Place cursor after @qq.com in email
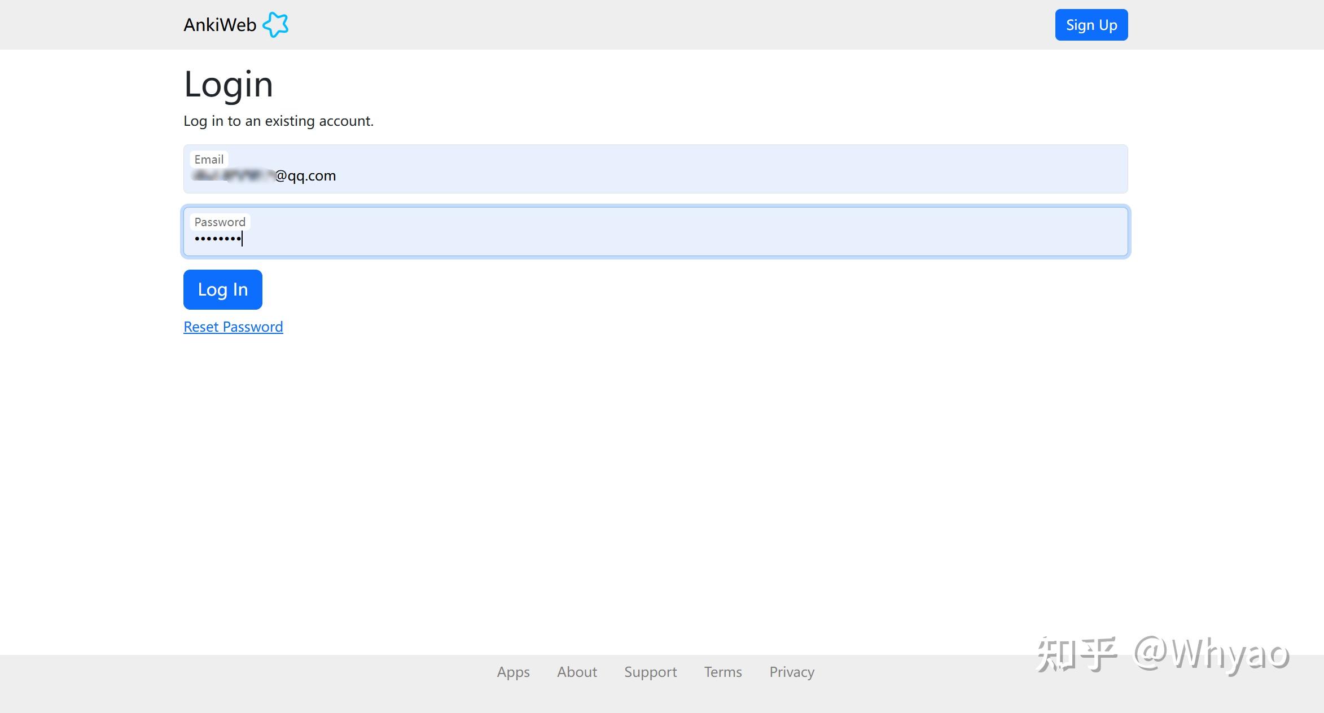1324x713 pixels. click(x=337, y=176)
